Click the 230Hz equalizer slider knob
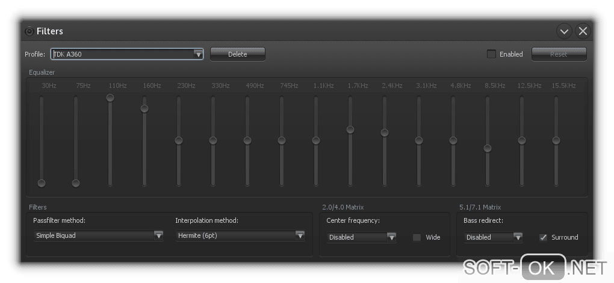 pos(179,140)
